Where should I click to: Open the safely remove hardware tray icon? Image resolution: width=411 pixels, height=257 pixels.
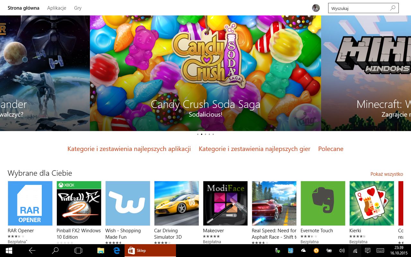(278, 251)
